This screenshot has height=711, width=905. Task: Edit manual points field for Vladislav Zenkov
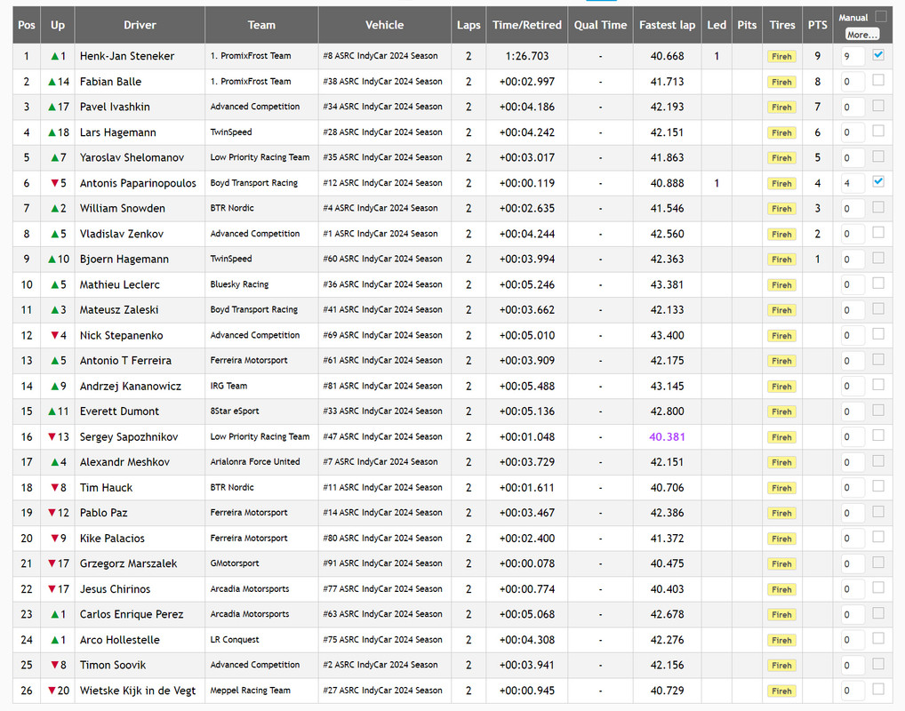(x=853, y=235)
